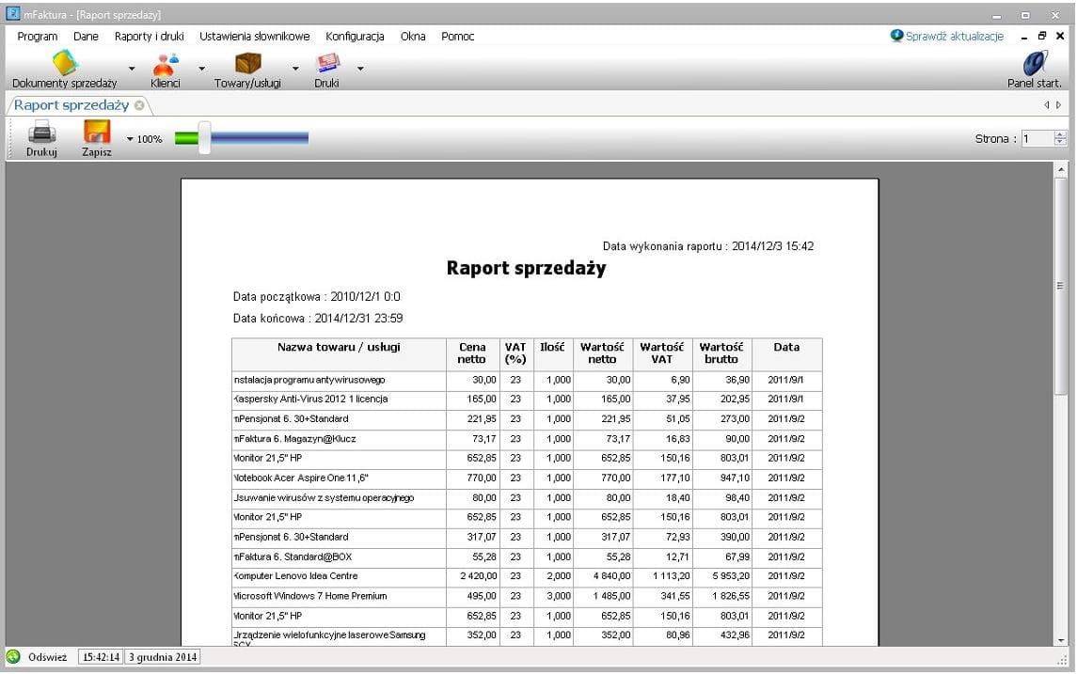Expand the Klienci dropdown arrow
Screen dimensions: 1077x674
click(x=201, y=69)
